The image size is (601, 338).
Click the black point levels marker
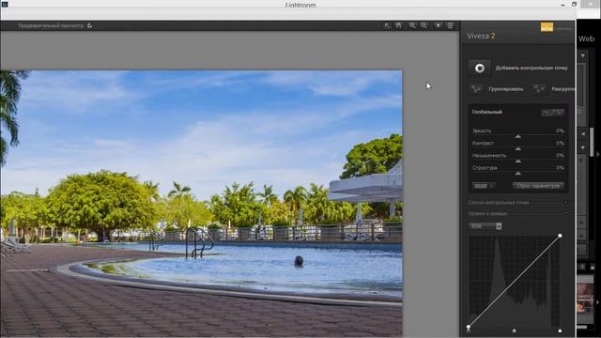469,330
